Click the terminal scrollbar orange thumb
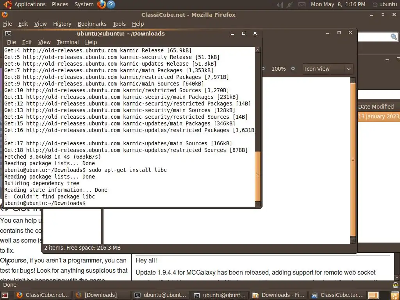The width and height of the screenshot is (400, 300). click(258, 176)
